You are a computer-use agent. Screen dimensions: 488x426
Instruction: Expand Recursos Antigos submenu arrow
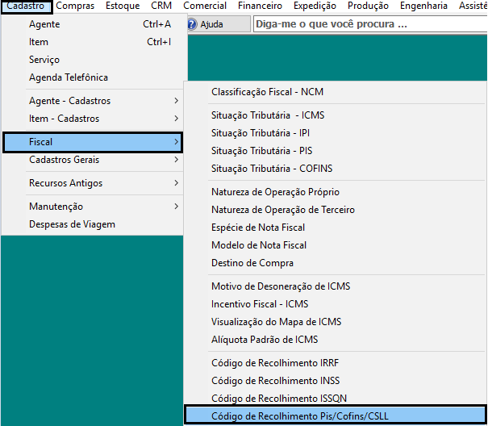[176, 183]
